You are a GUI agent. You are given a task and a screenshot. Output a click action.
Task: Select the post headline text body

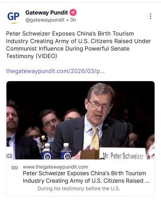click(x=78, y=45)
